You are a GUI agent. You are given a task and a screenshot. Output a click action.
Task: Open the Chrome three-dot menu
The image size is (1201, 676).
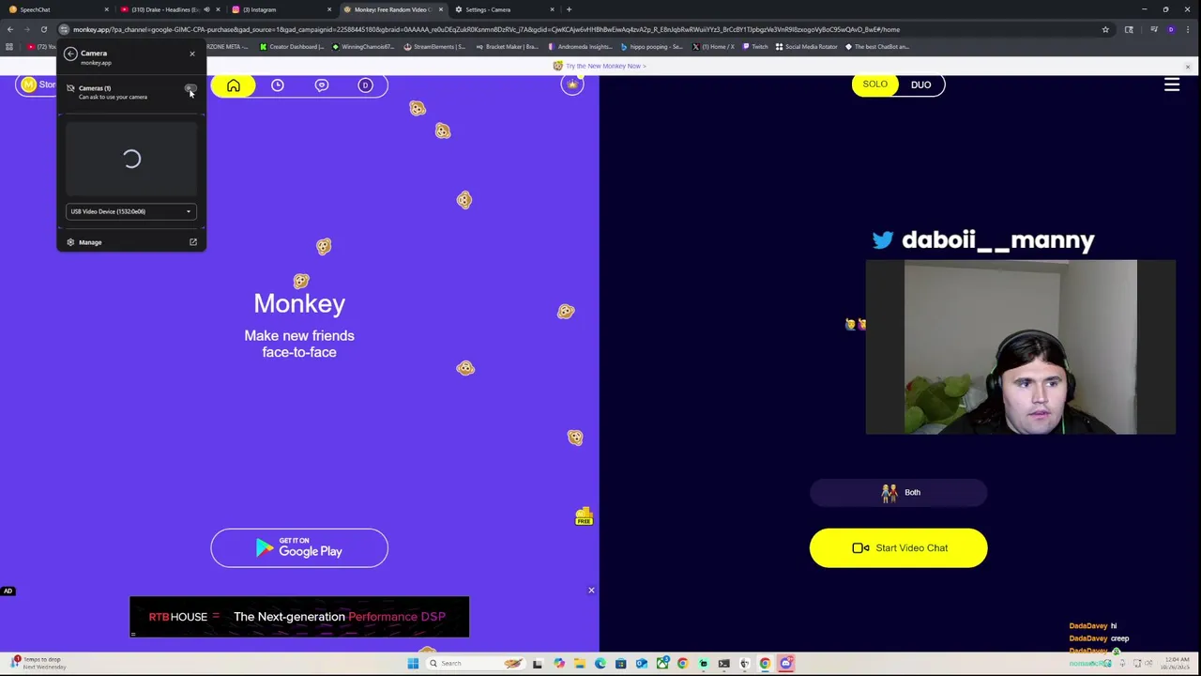point(1190,30)
